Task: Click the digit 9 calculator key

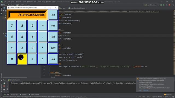Action: tap(32, 26)
